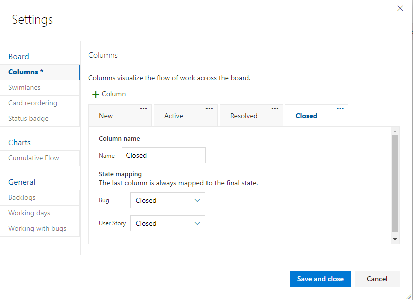Open Card reordering settings
This screenshot has height=300, width=413.
pyautogui.click(x=40, y=103)
